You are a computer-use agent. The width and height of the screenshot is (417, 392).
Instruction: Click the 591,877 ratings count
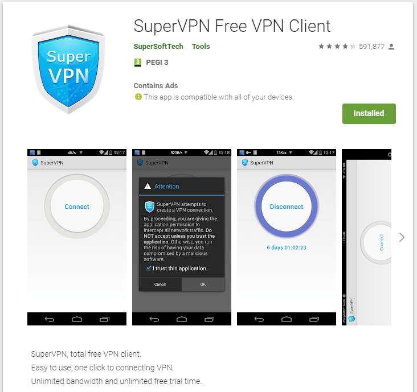coord(371,47)
